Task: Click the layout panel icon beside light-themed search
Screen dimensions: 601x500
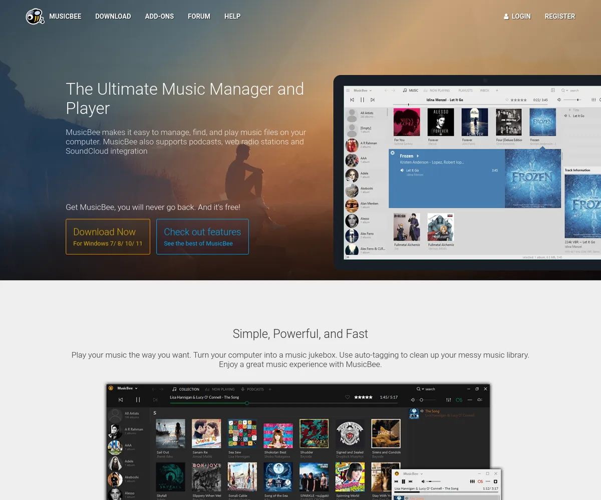Action: 553,90
